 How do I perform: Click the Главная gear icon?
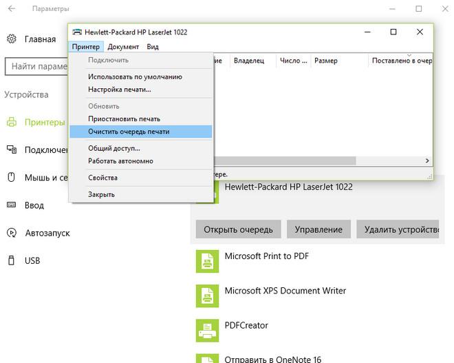tap(12, 39)
